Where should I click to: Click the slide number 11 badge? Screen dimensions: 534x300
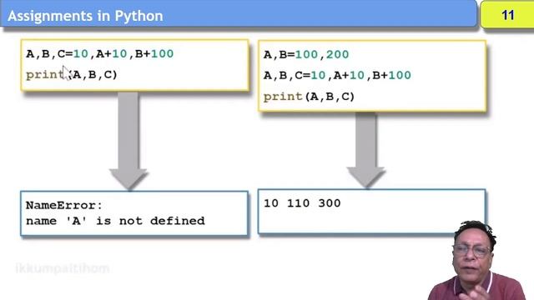point(507,15)
